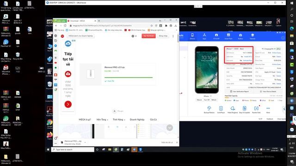Open Backup/Restore tool in 3uTools

209,110
